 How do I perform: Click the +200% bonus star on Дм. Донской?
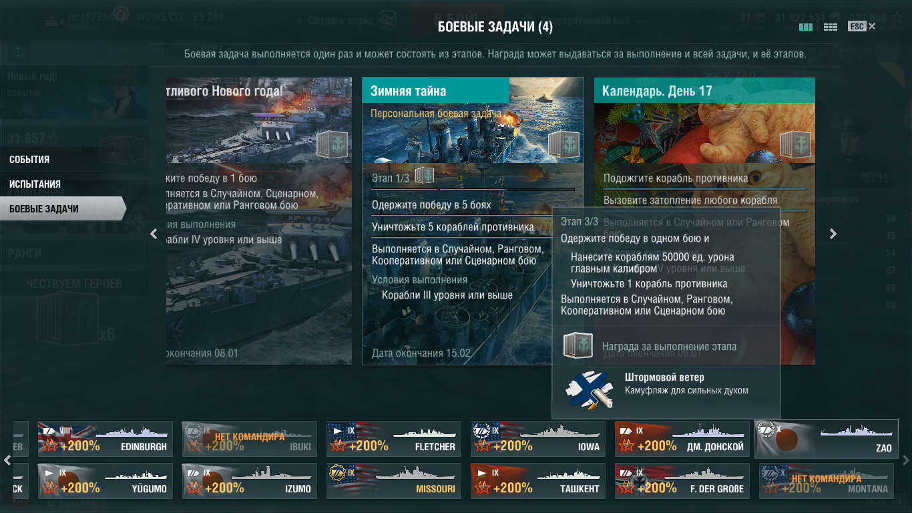click(x=628, y=446)
